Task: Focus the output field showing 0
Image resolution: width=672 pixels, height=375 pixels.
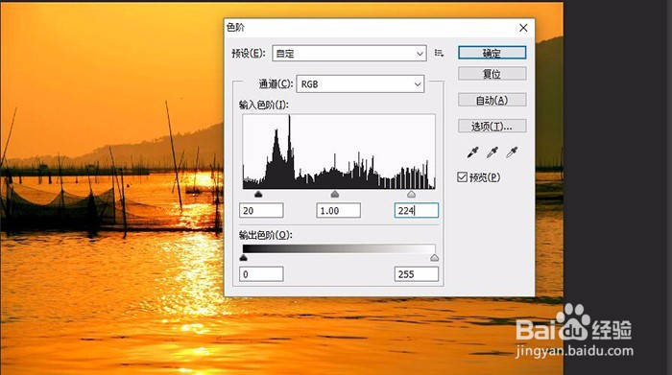Action: 261,274
